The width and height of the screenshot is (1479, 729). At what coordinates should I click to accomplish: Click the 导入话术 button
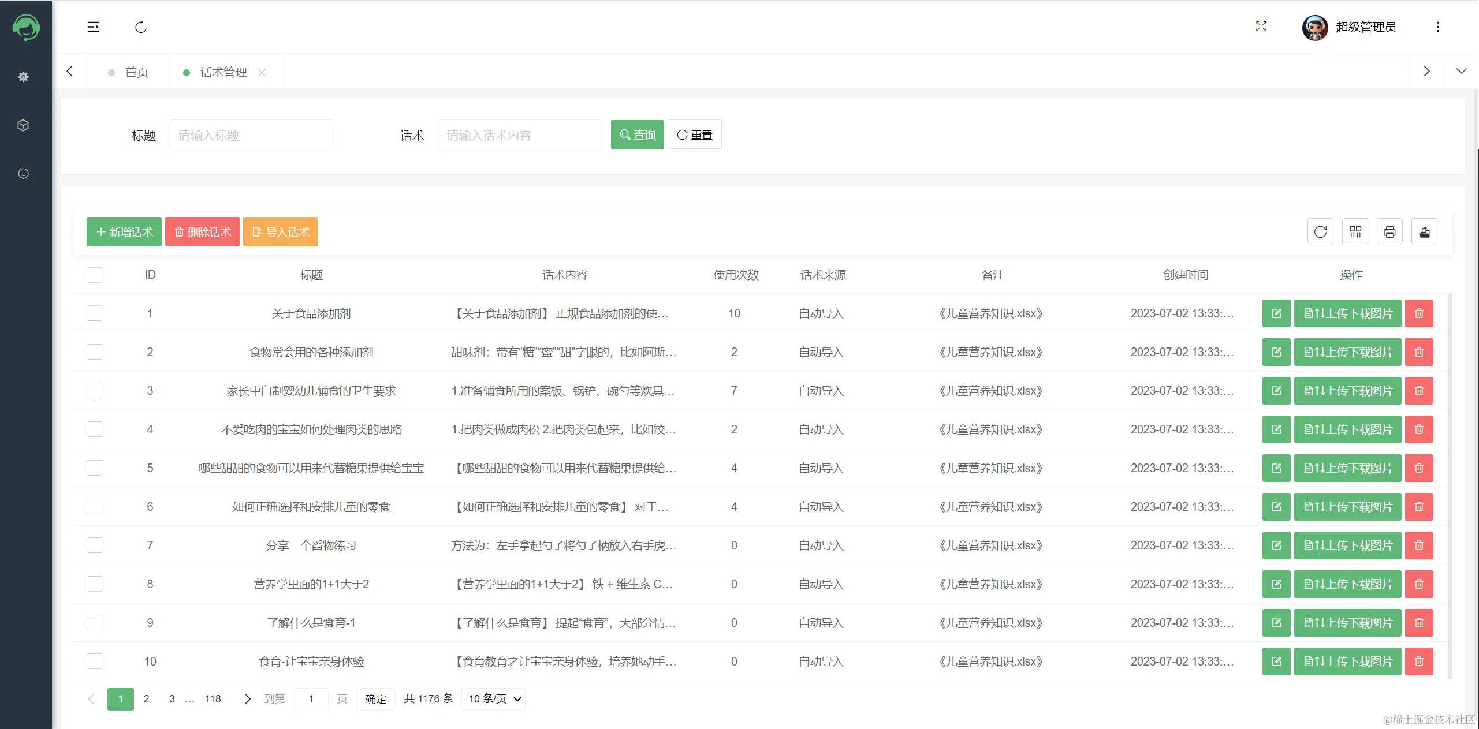click(281, 232)
